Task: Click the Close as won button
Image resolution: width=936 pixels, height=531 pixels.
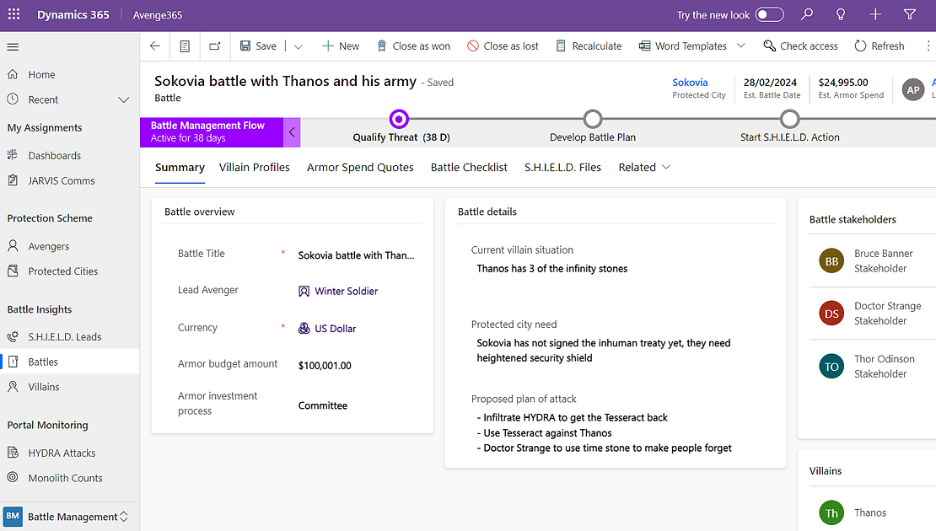Action: (x=413, y=46)
